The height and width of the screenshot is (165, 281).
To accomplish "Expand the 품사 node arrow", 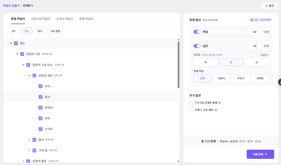I will 29,140.
